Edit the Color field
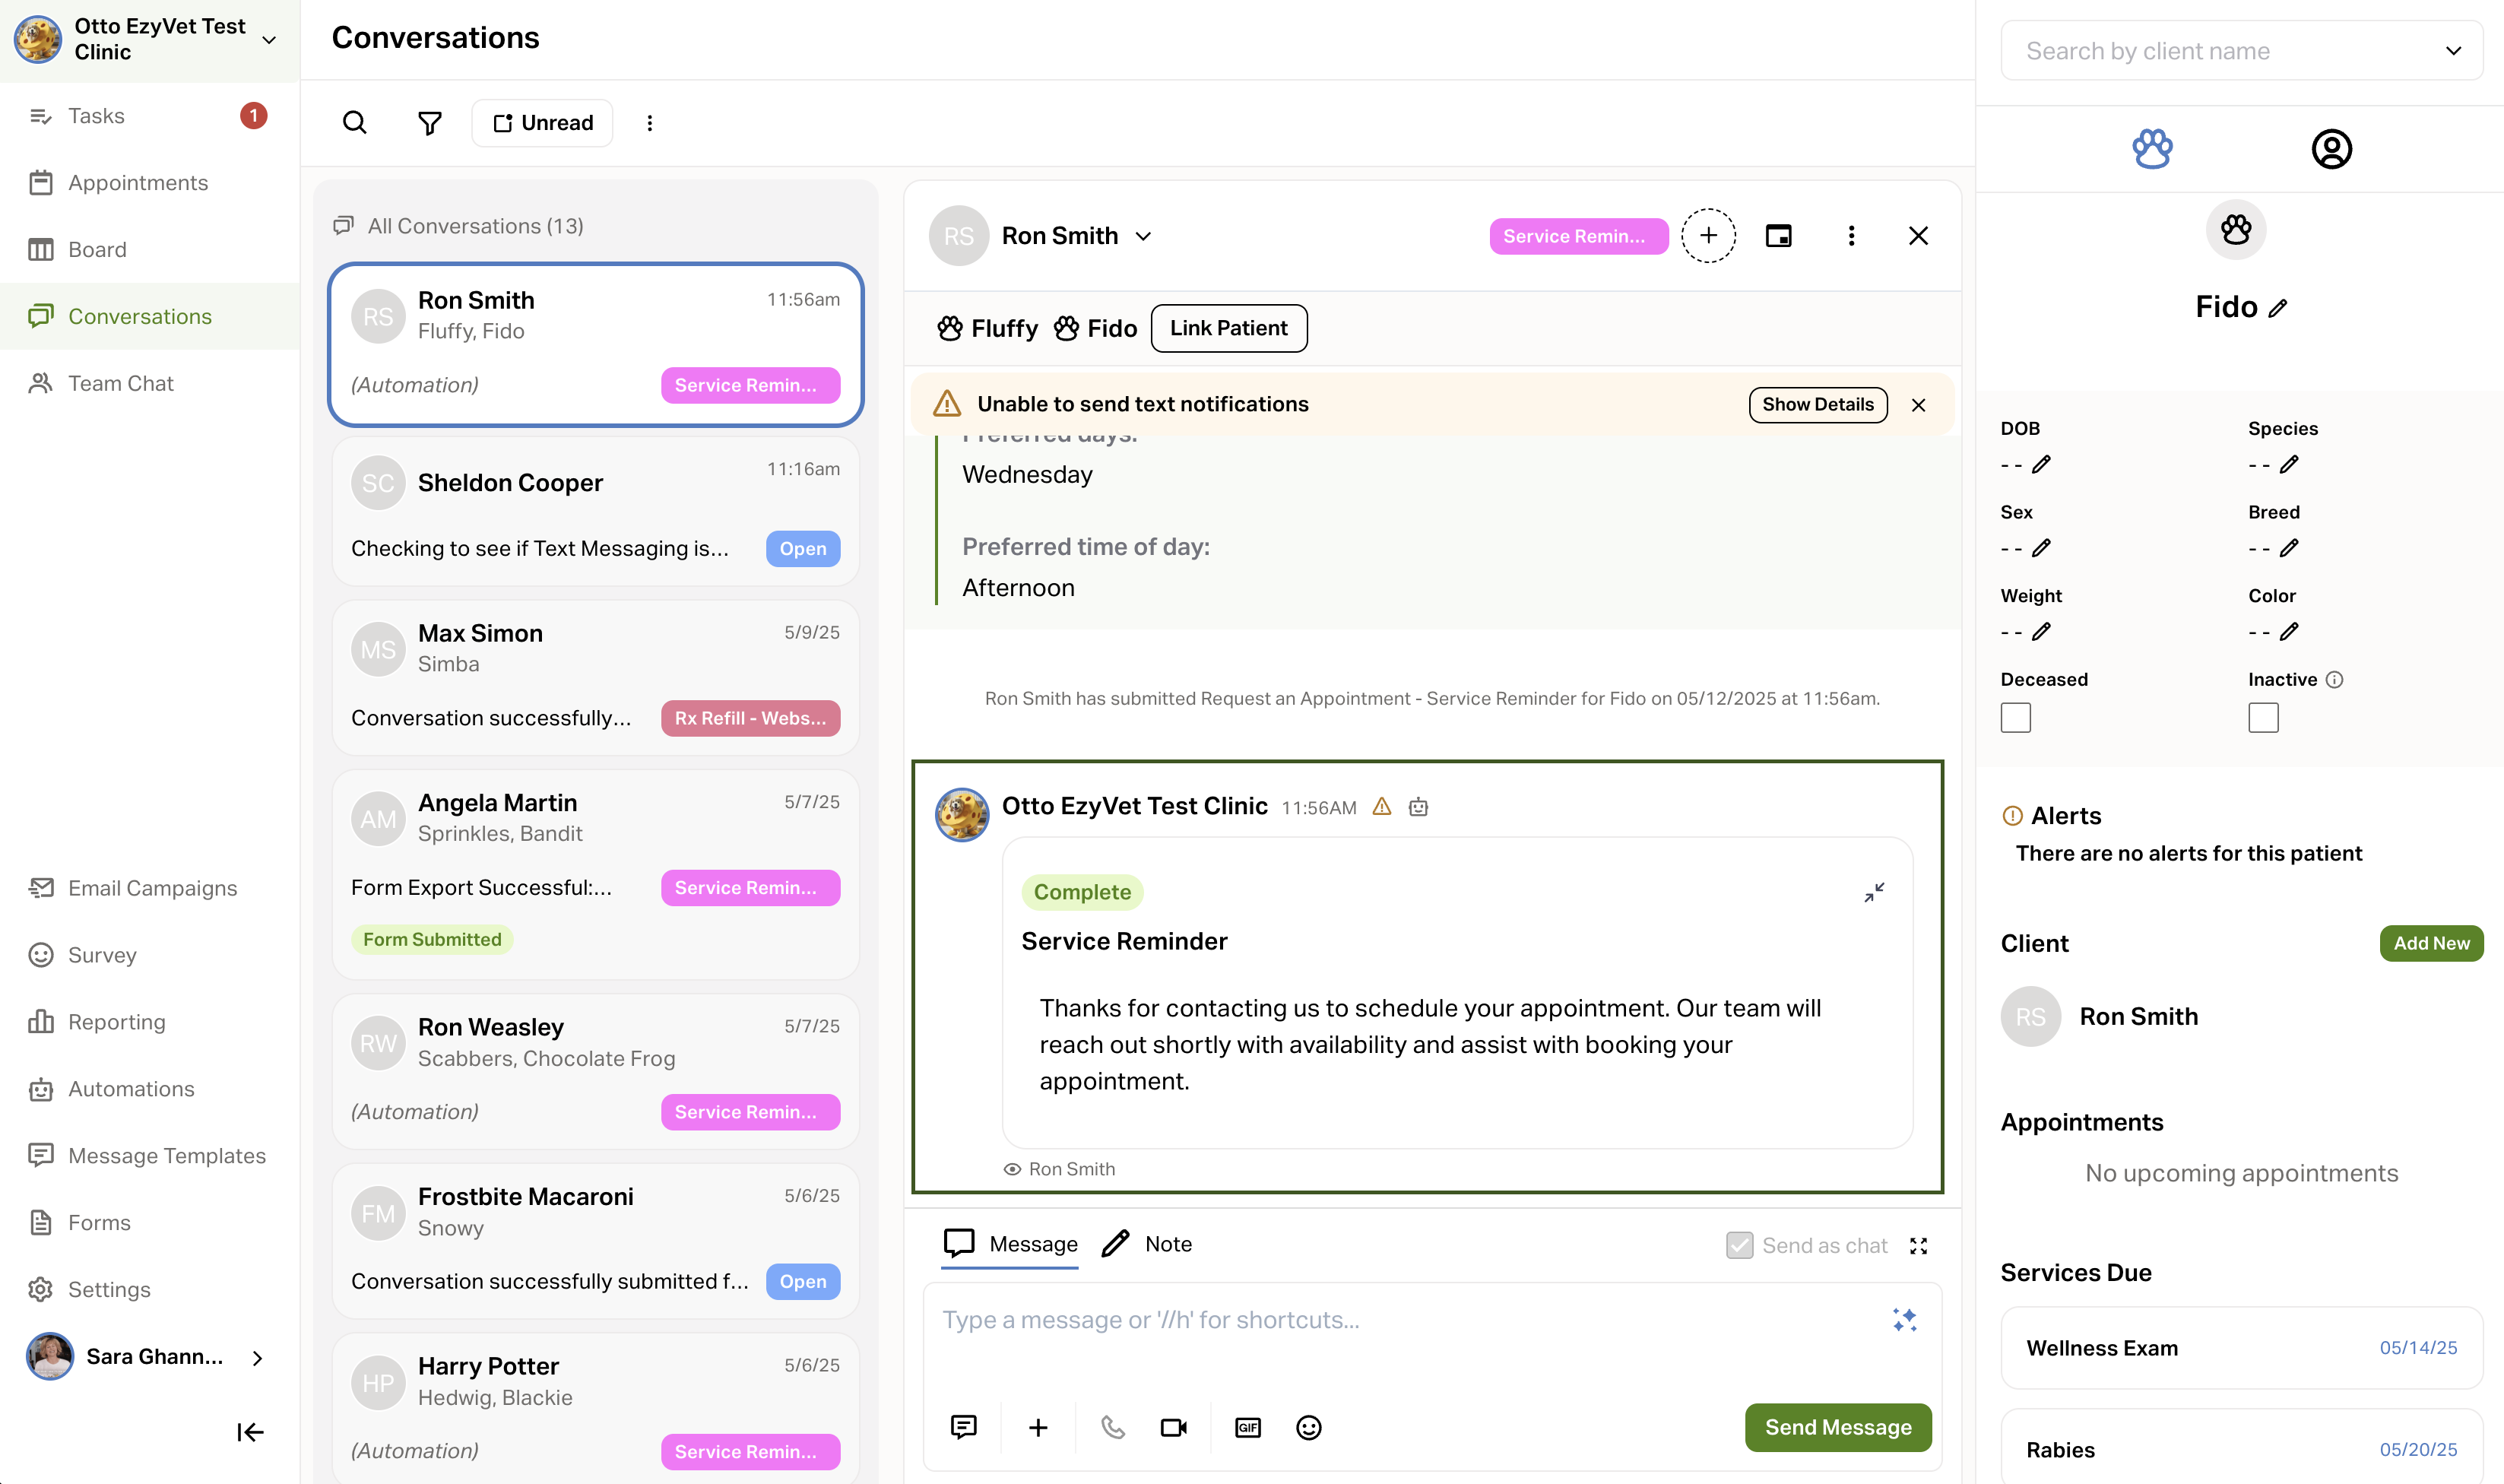The image size is (2504, 1484). [2289, 631]
